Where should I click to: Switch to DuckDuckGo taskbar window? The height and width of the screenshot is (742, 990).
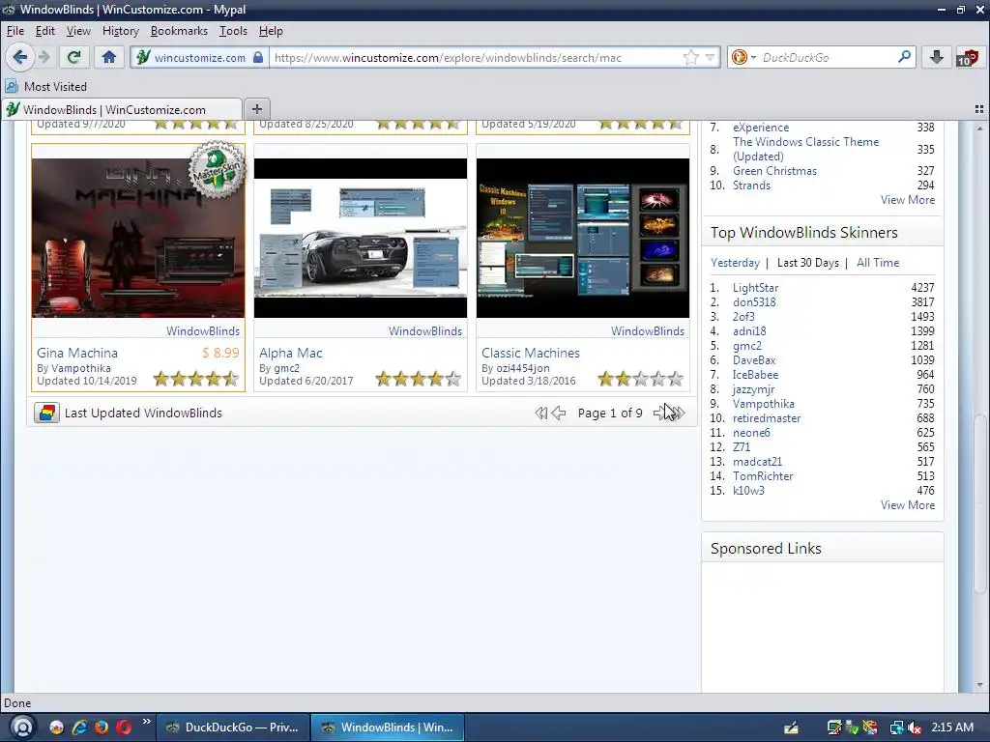[x=233, y=728]
